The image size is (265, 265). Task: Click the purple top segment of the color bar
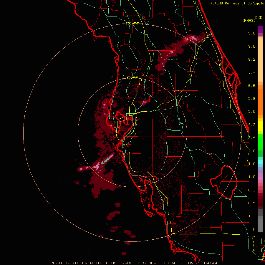[260, 29]
